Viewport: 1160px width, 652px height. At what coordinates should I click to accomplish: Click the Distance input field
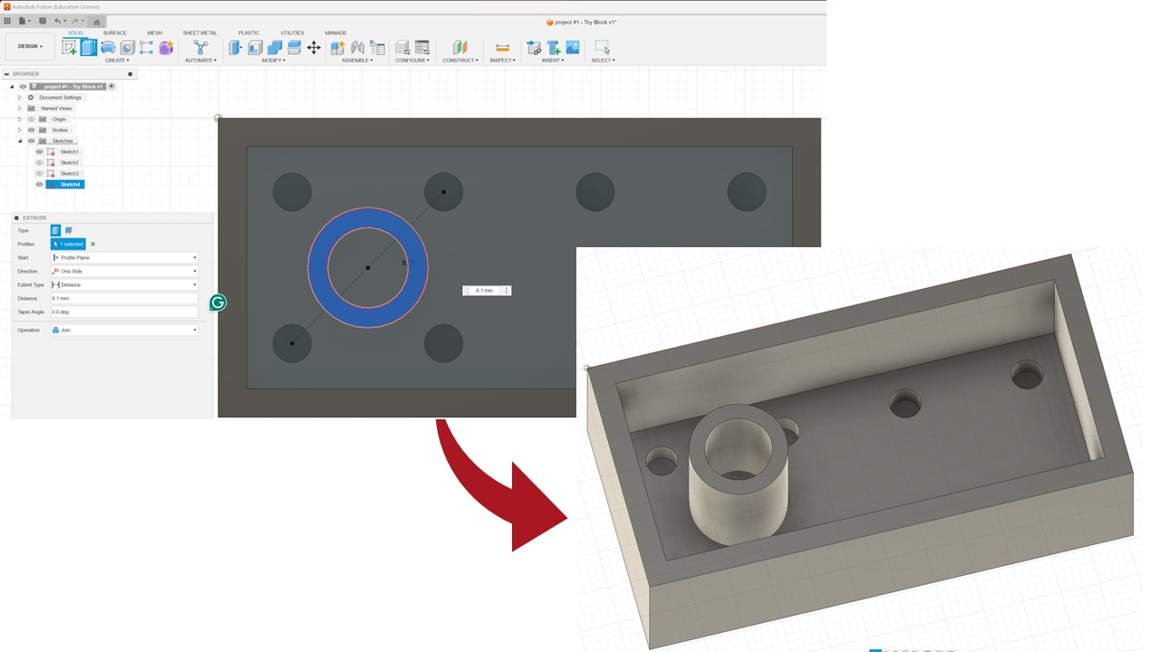(124, 299)
